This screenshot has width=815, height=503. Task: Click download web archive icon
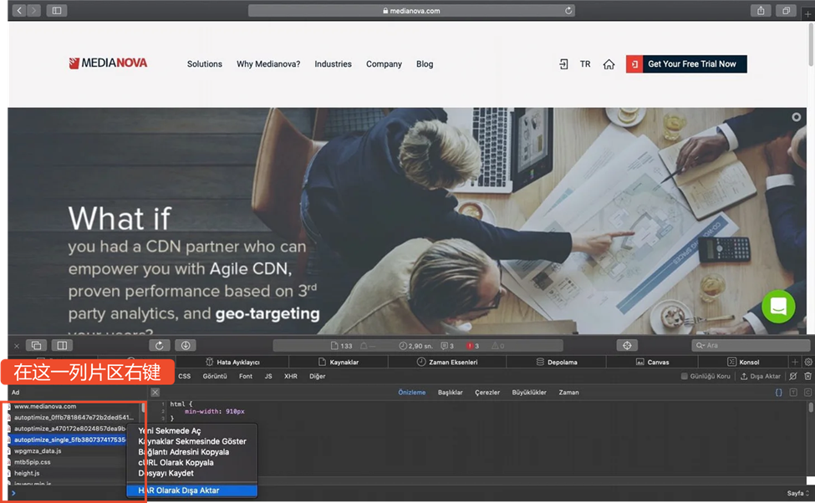pyautogui.click(x=186, y=346)
